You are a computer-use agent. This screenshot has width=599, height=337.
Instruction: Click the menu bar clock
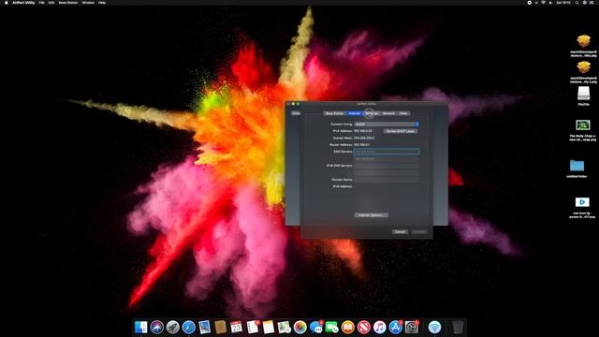pos(563,3)
